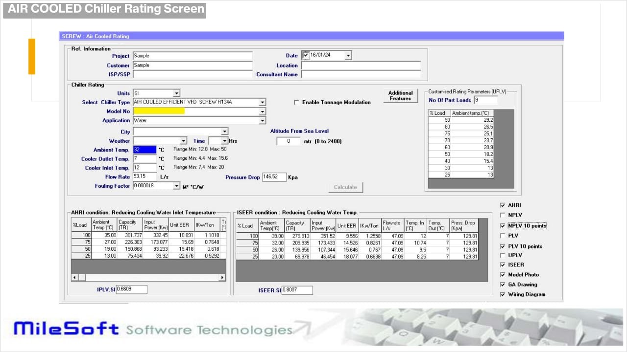Screen dimensions: 627x352
Task: Click the Customer input field
Action: coord(193,66)
